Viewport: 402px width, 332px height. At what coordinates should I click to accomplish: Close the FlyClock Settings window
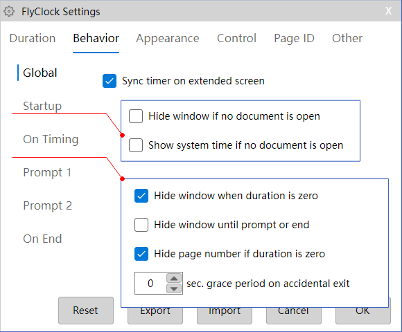pyautogui.click(x=388, y=11)
